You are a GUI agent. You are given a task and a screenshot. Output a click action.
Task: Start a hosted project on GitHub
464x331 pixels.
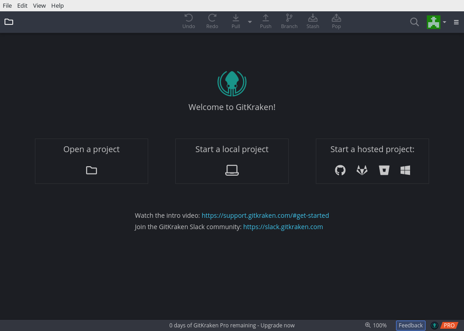pyautogui.click(x=340, y=170)
